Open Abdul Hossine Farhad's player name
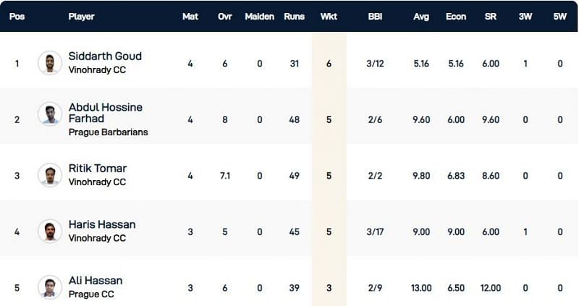Viewport: 579px width, 306px height. [x=106, y=113]
